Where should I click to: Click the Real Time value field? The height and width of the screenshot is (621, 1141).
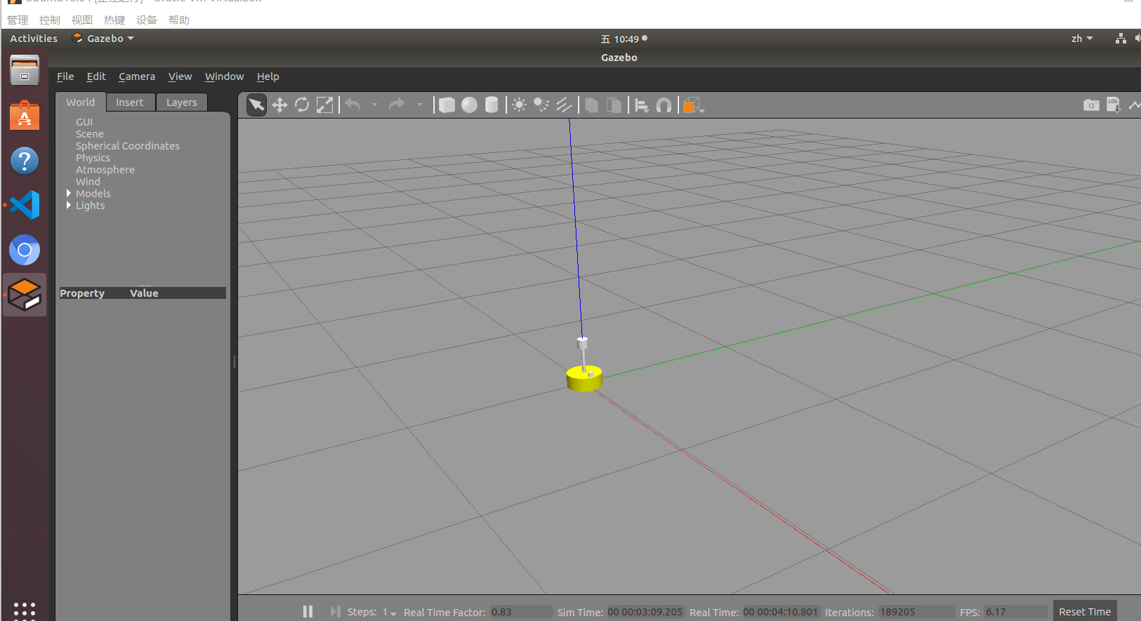pos(781,612)
